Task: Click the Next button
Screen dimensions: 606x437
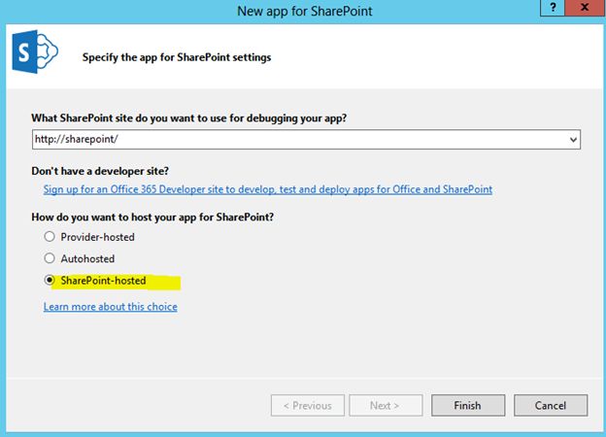Action: 386,405
